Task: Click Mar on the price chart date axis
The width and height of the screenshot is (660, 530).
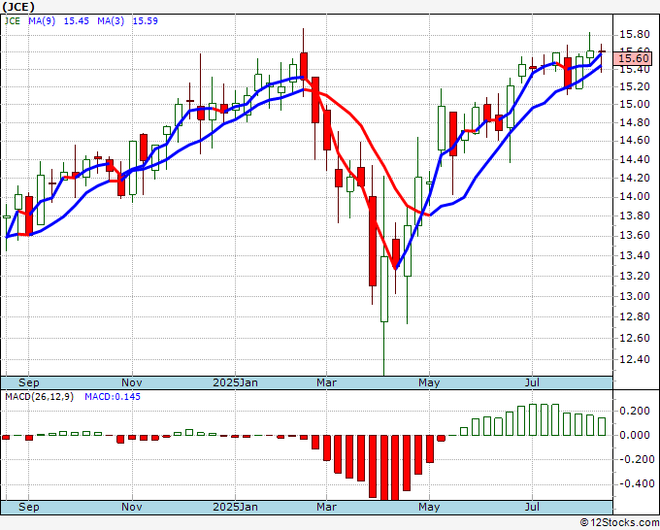Action: [327, 382]
